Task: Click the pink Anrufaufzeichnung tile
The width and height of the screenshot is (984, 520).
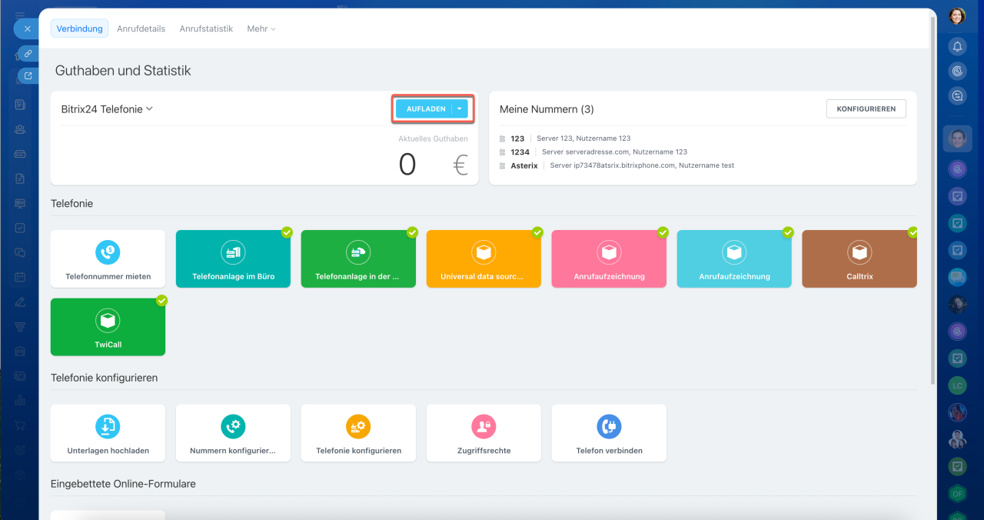Action: point(609,258)
